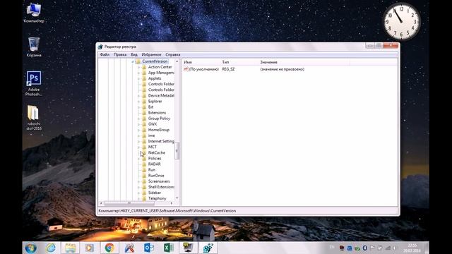Expand the Action Center key
The width and height of the screenshot is (452, 254).
[x=138, y=67]
